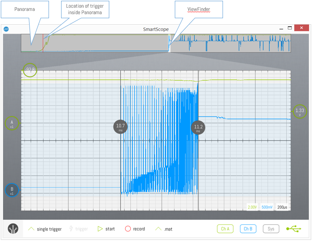Viewport: 312px width, 241px height.
Task: Click the red trigger line in panorama
Action: [x=43, y=43]
